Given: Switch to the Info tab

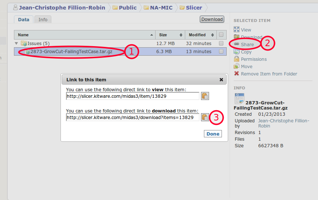Looking at the screenshot, I should (x=43, y=19).
